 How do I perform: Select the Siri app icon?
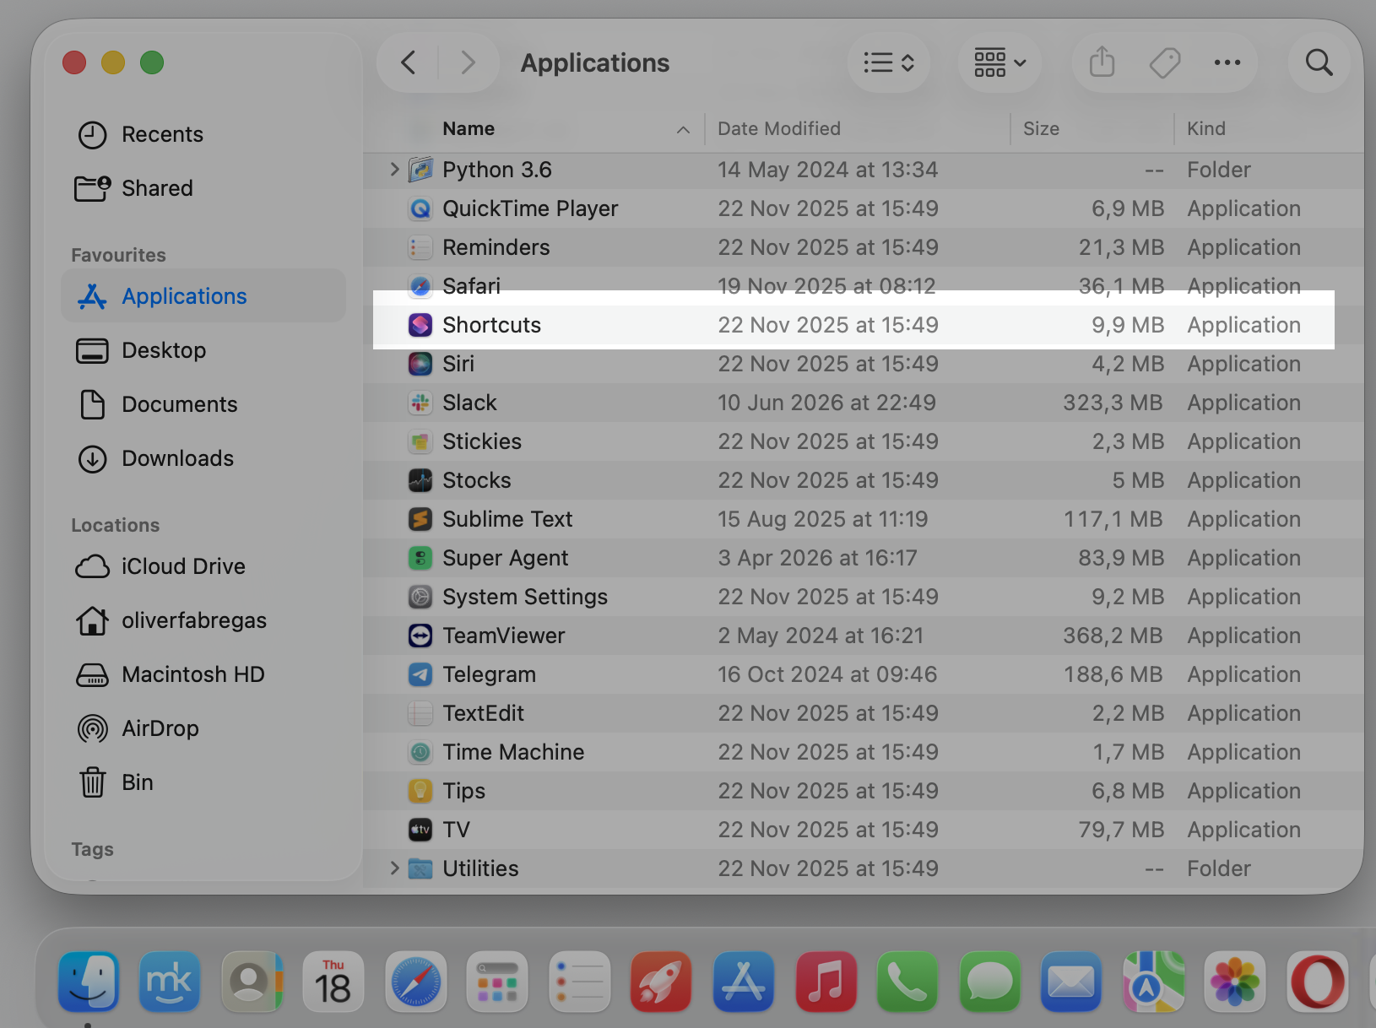[x=420, y=364]
